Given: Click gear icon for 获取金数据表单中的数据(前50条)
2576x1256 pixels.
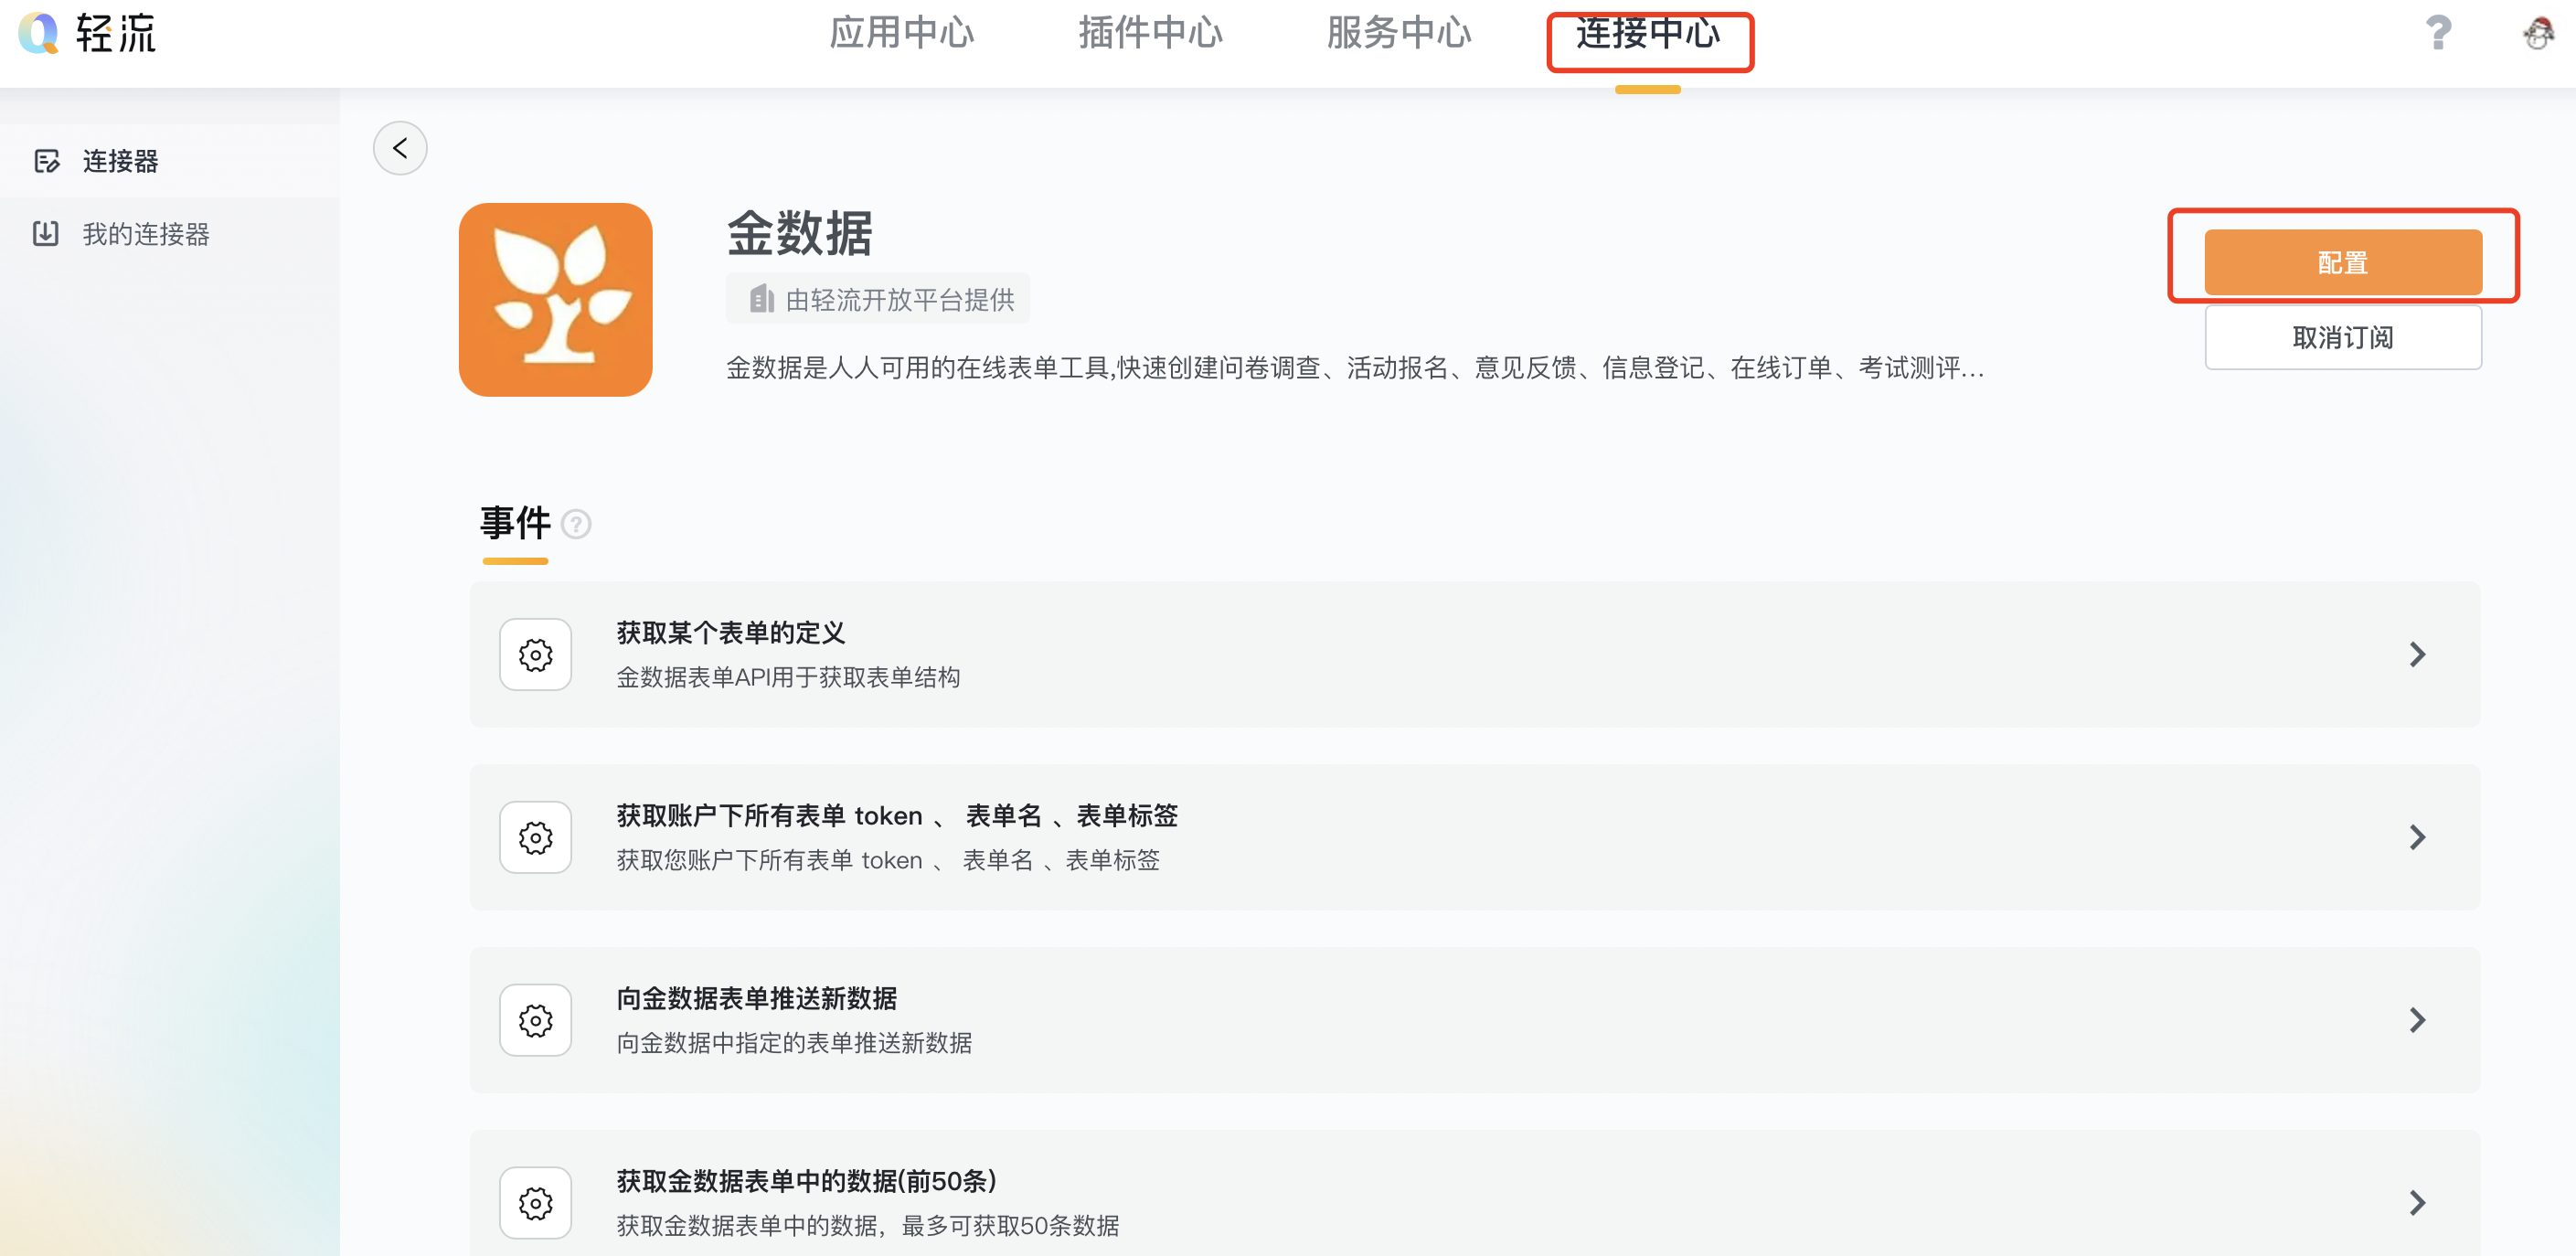Looking at the screenshot, I should click(x=536, y=1203).
